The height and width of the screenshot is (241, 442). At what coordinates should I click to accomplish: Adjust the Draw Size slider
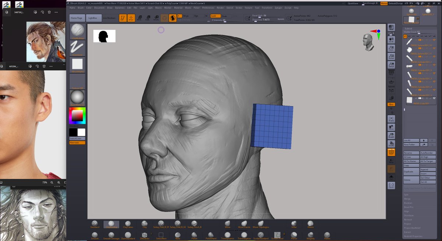tap(268, 20)
